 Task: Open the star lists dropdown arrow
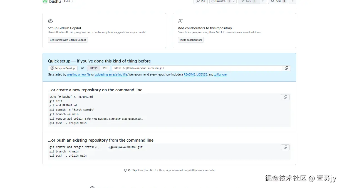point(292,1)
